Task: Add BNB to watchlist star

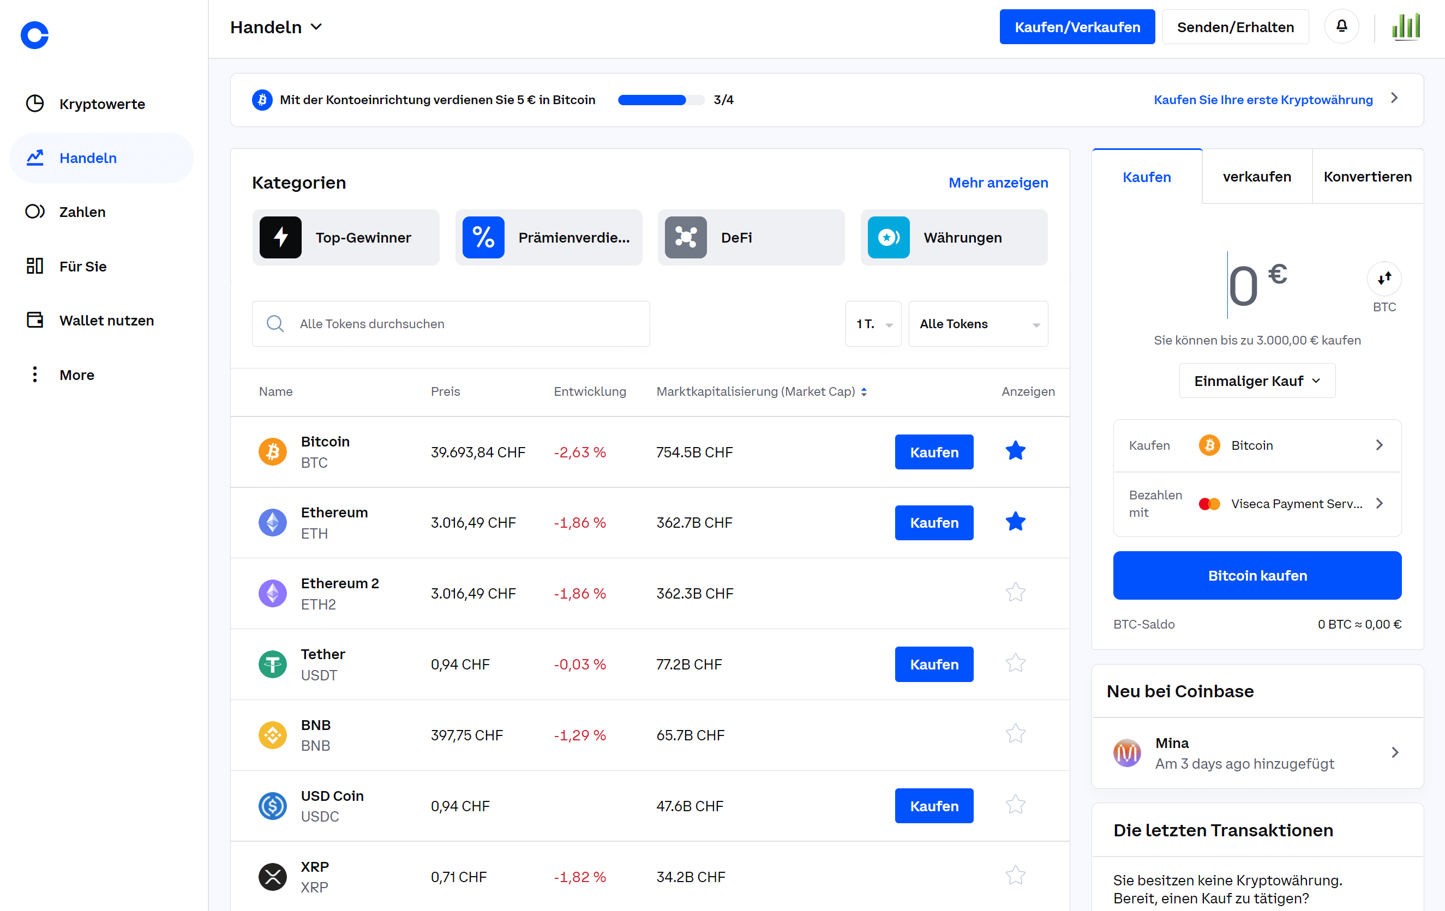Action: point(1015,733)
